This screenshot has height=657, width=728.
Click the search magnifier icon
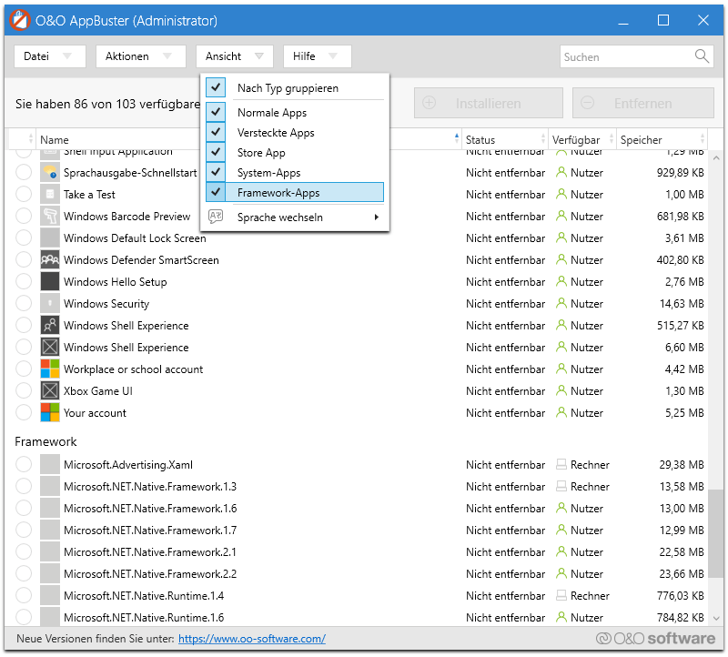(x=702, y=56)
